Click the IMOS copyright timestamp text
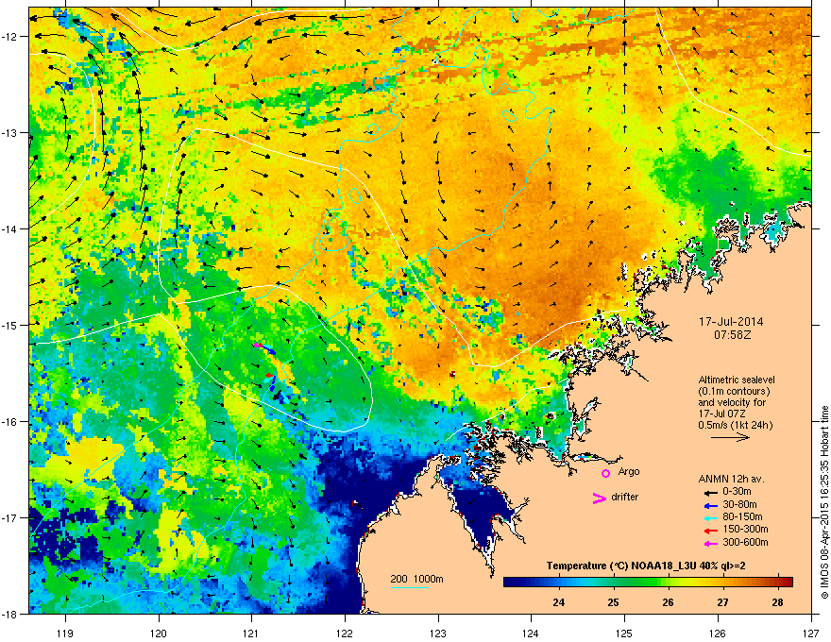831x642 pixels. [824, 502]
